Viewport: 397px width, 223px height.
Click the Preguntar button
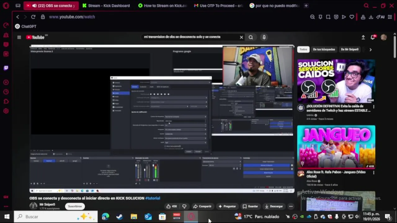tap(227, 206)
